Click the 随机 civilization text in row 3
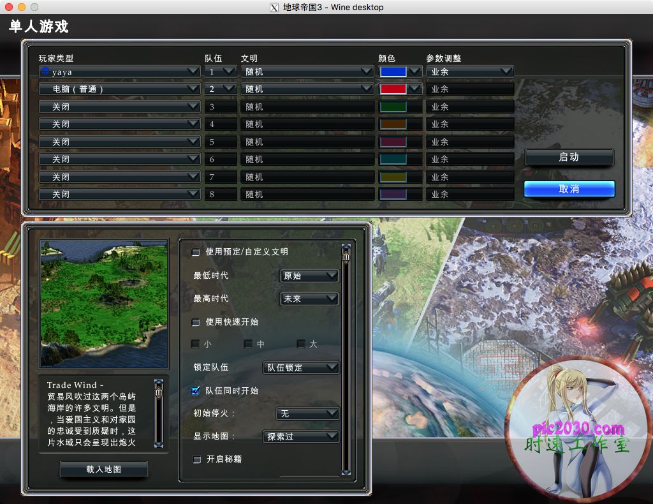Image resolution: width=653 pixels, height=504 pixels. (x=254, y=107)
